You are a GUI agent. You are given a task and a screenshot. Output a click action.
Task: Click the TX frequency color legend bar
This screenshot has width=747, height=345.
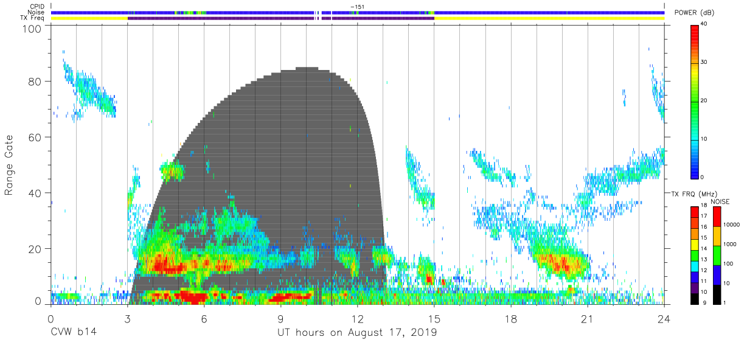coord(695,256)
